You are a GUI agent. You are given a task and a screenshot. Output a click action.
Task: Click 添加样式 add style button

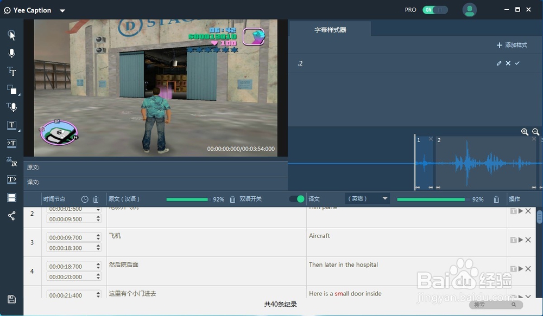[x=512, y=45]
